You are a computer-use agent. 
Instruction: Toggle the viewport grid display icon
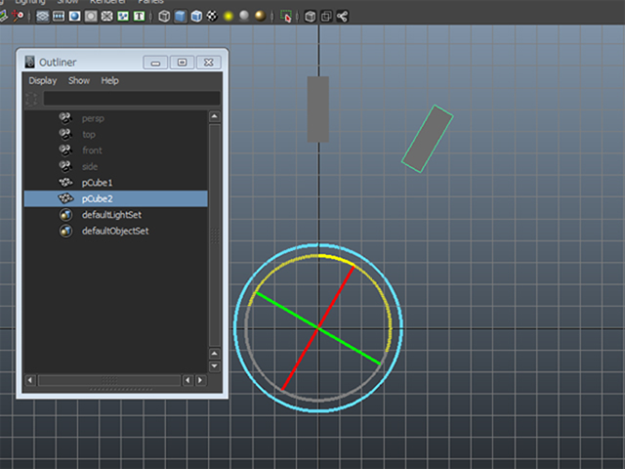click(x=42, y=17)
